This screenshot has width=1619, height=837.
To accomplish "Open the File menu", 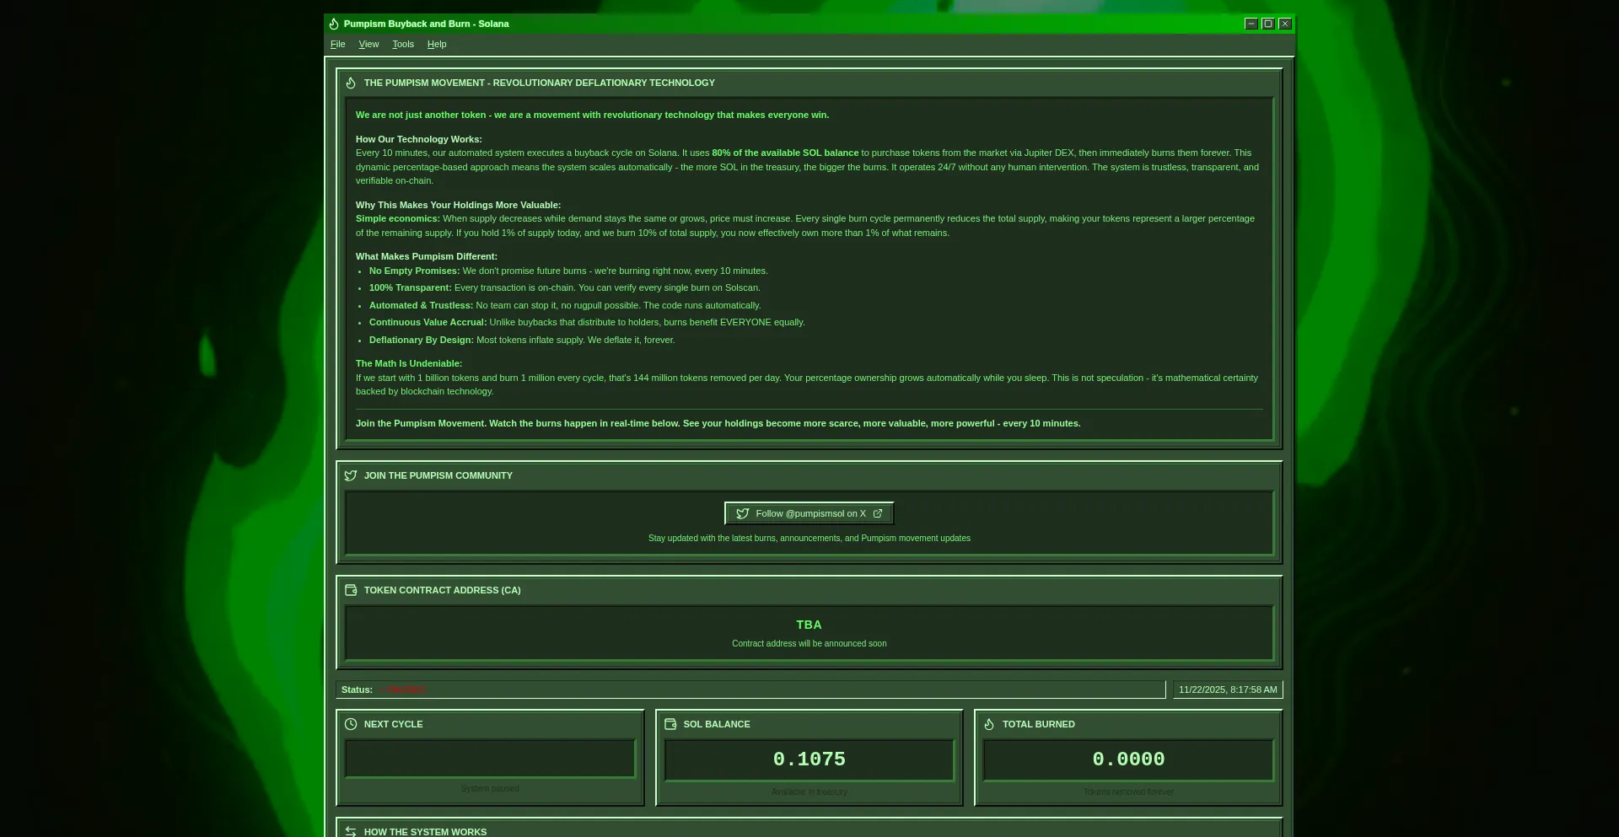I will pyautogui.click(x=338, y=44).
